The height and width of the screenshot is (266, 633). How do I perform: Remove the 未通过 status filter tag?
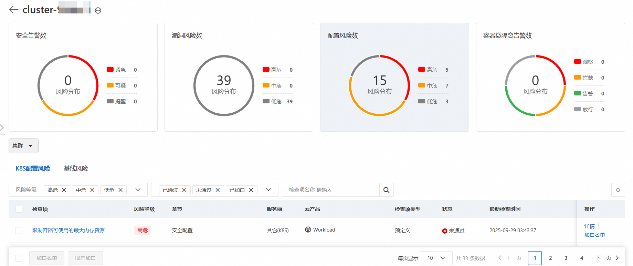click(218, 190)
